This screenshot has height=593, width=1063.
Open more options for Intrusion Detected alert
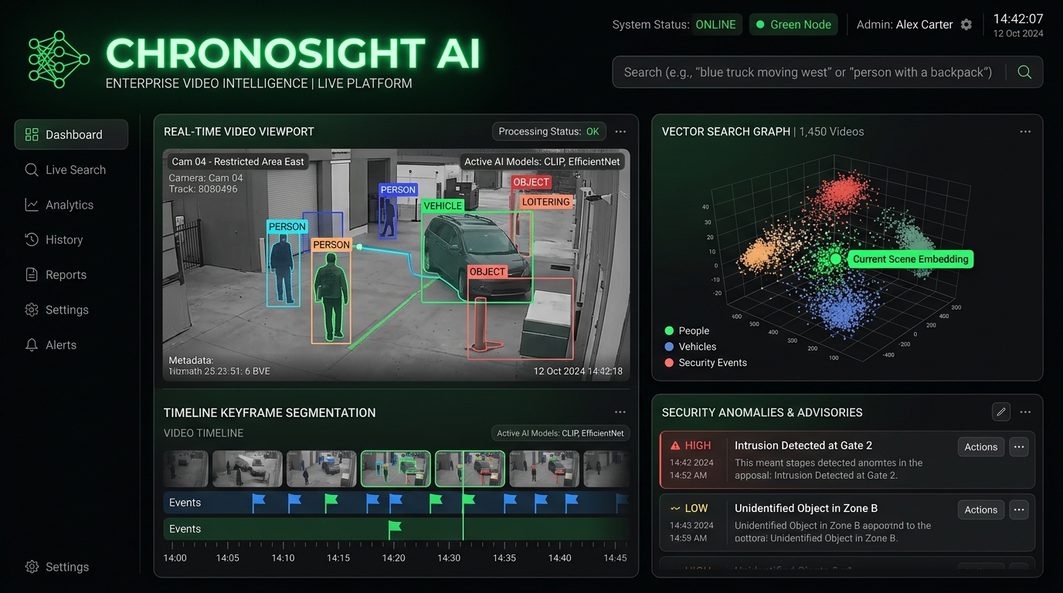(1019, 447)
